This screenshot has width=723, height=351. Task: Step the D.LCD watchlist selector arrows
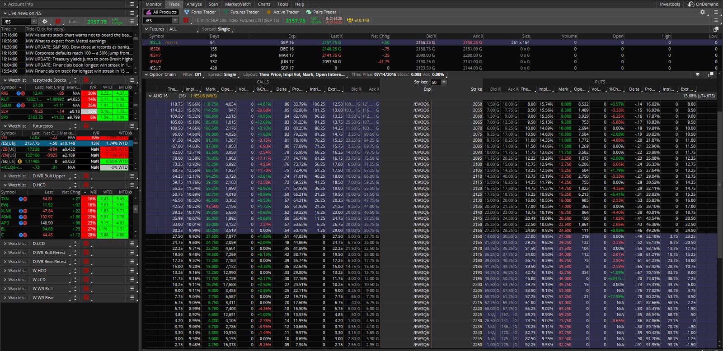(75, 244)
